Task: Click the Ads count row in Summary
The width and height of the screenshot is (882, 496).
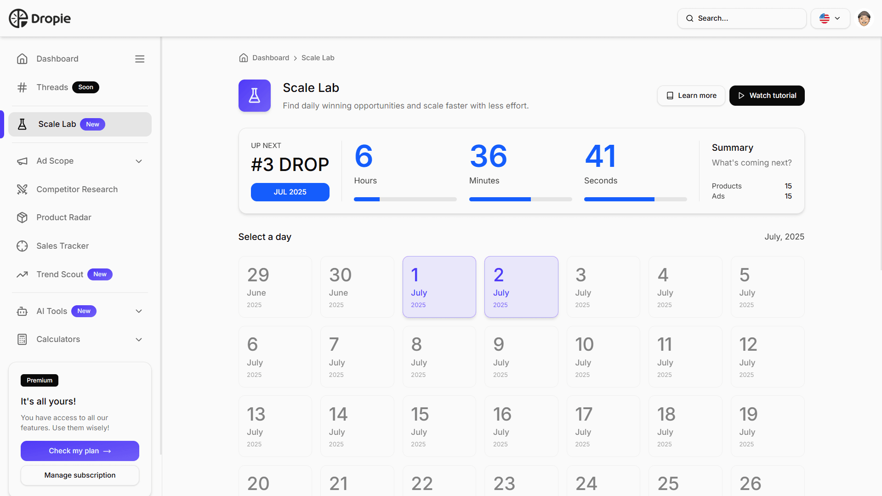Action: (x=752, y=196)
